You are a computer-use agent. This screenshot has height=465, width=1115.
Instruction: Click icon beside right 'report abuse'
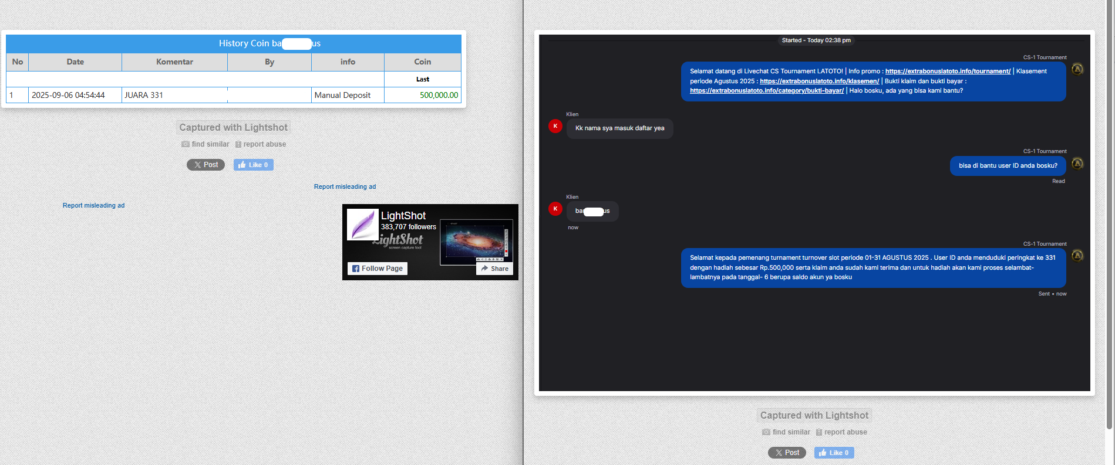(x=819, y=432)
